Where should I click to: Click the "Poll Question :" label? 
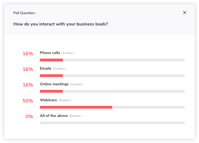[25, 13]
